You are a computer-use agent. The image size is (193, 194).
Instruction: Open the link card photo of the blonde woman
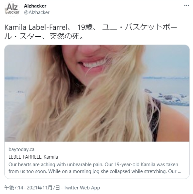coord(97,93)
